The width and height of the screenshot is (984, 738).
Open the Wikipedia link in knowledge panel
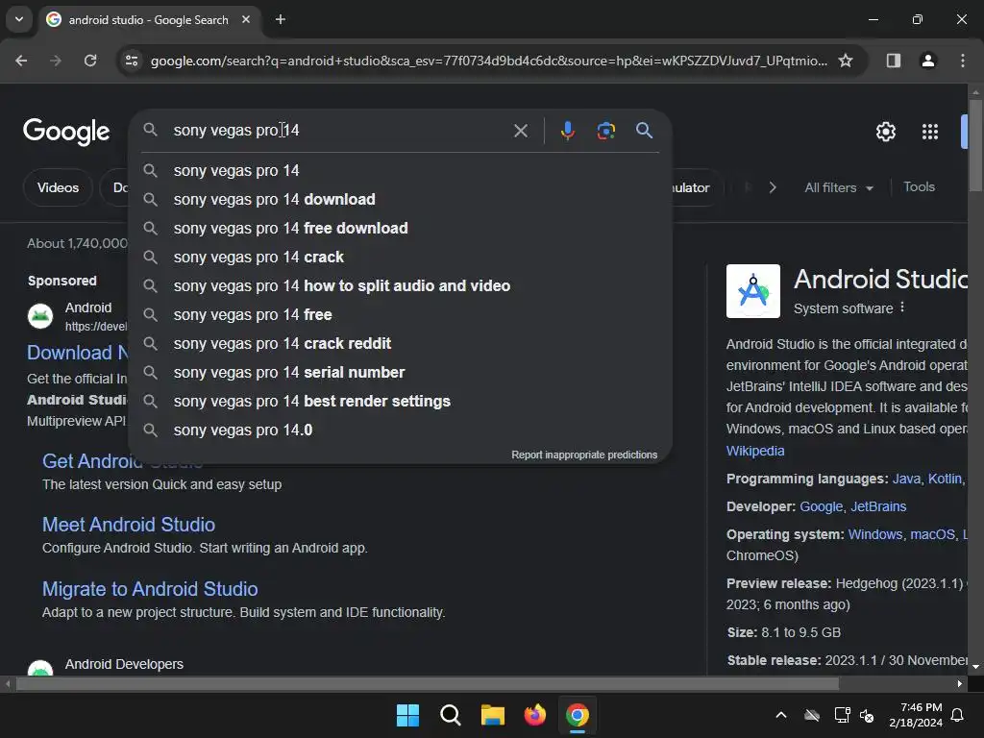[755, 452]
